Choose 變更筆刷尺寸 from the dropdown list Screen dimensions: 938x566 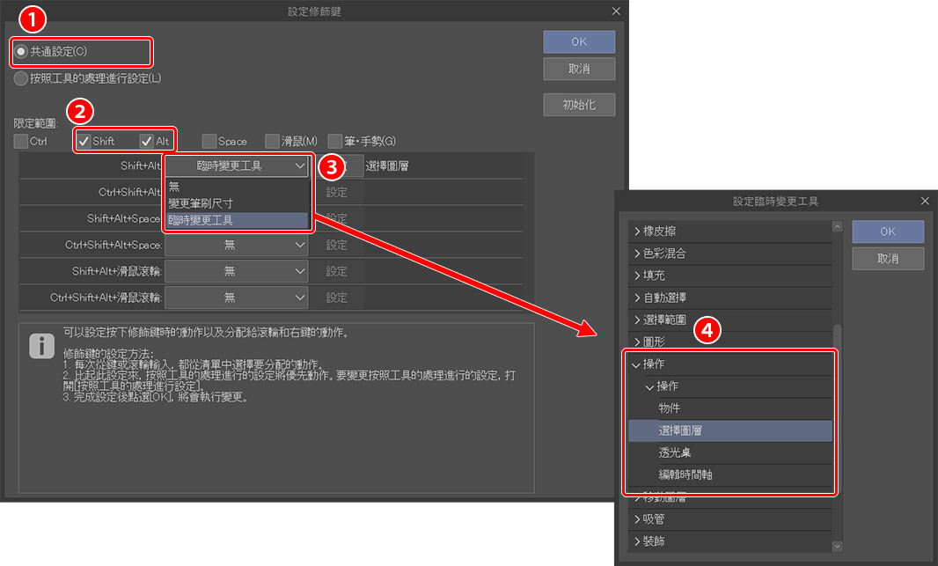coord(201,202)
